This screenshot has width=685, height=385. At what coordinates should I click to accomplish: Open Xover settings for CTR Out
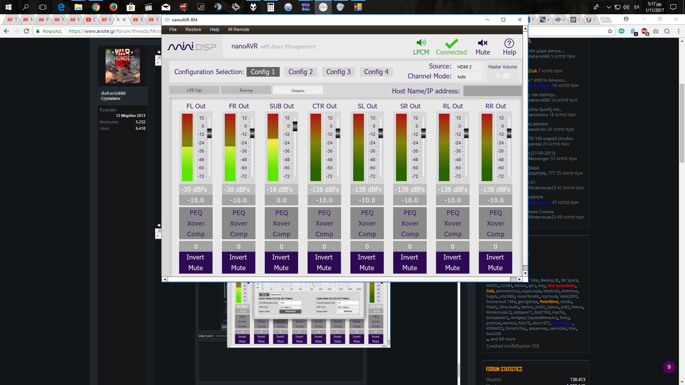coord(324,224)
